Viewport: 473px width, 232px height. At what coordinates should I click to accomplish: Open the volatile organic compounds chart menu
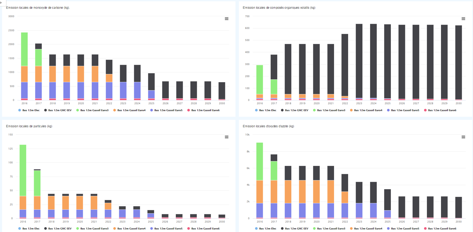[x=463, y=19]
